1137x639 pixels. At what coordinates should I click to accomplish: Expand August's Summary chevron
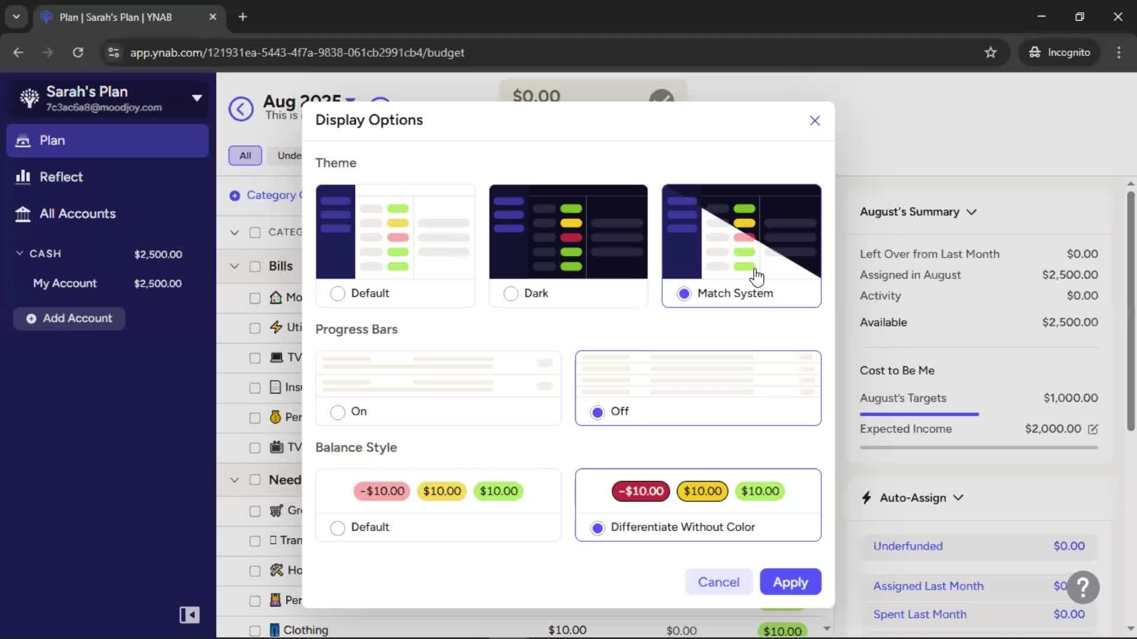(971, 212)
